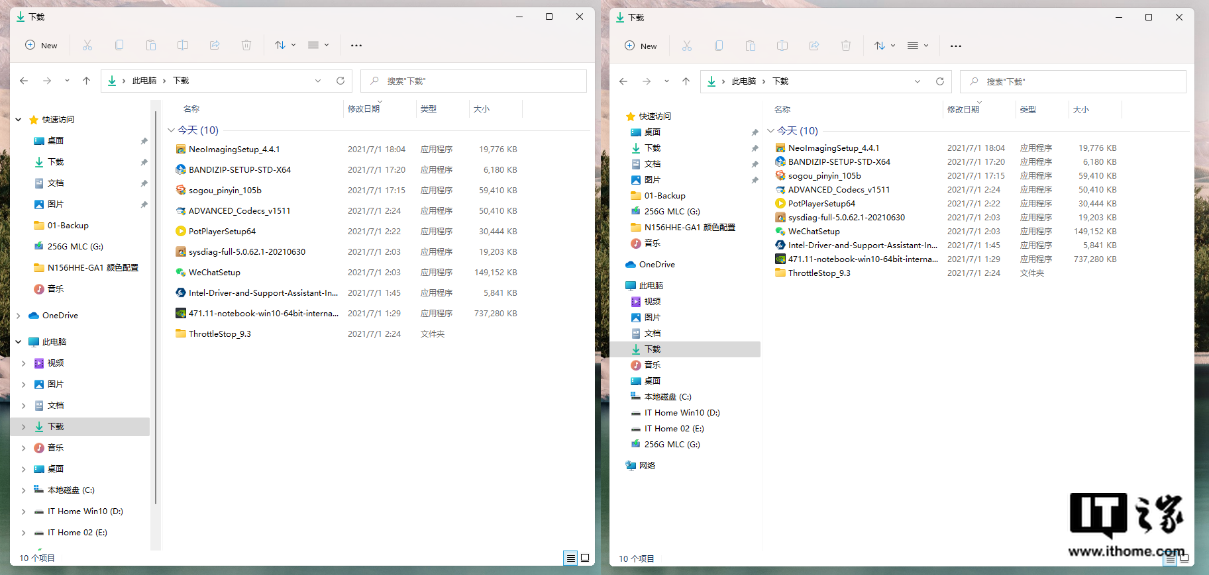Image resolution: width=1209 pixels, height=575 pixels.
Task: Click the Share icon in the left window toolbar
Action: 215,45
